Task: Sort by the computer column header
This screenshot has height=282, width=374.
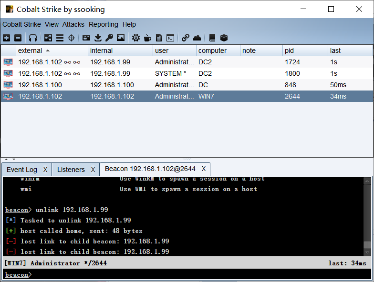Action: (x=218, y=50)
